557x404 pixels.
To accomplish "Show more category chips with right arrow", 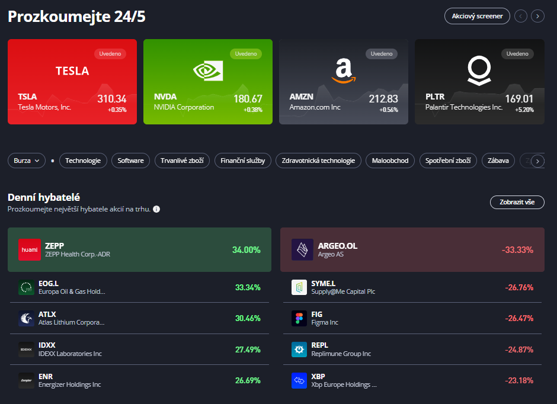I will pos(537,161).
